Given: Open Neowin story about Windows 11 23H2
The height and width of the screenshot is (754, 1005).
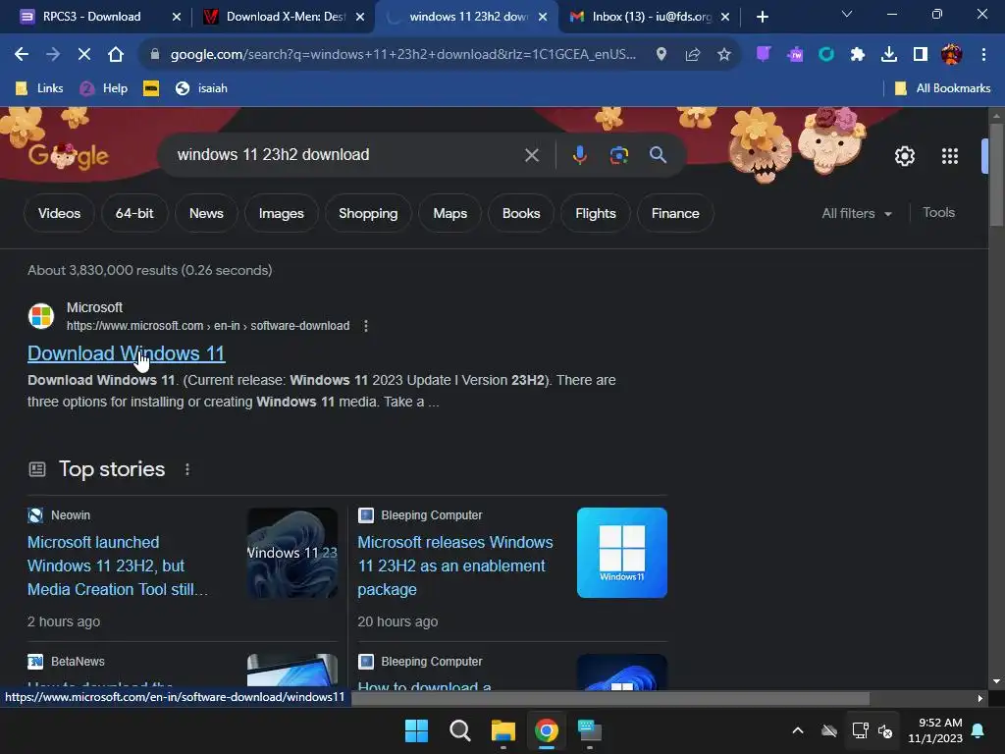Looking at the screenshot, I should (118, 565).
